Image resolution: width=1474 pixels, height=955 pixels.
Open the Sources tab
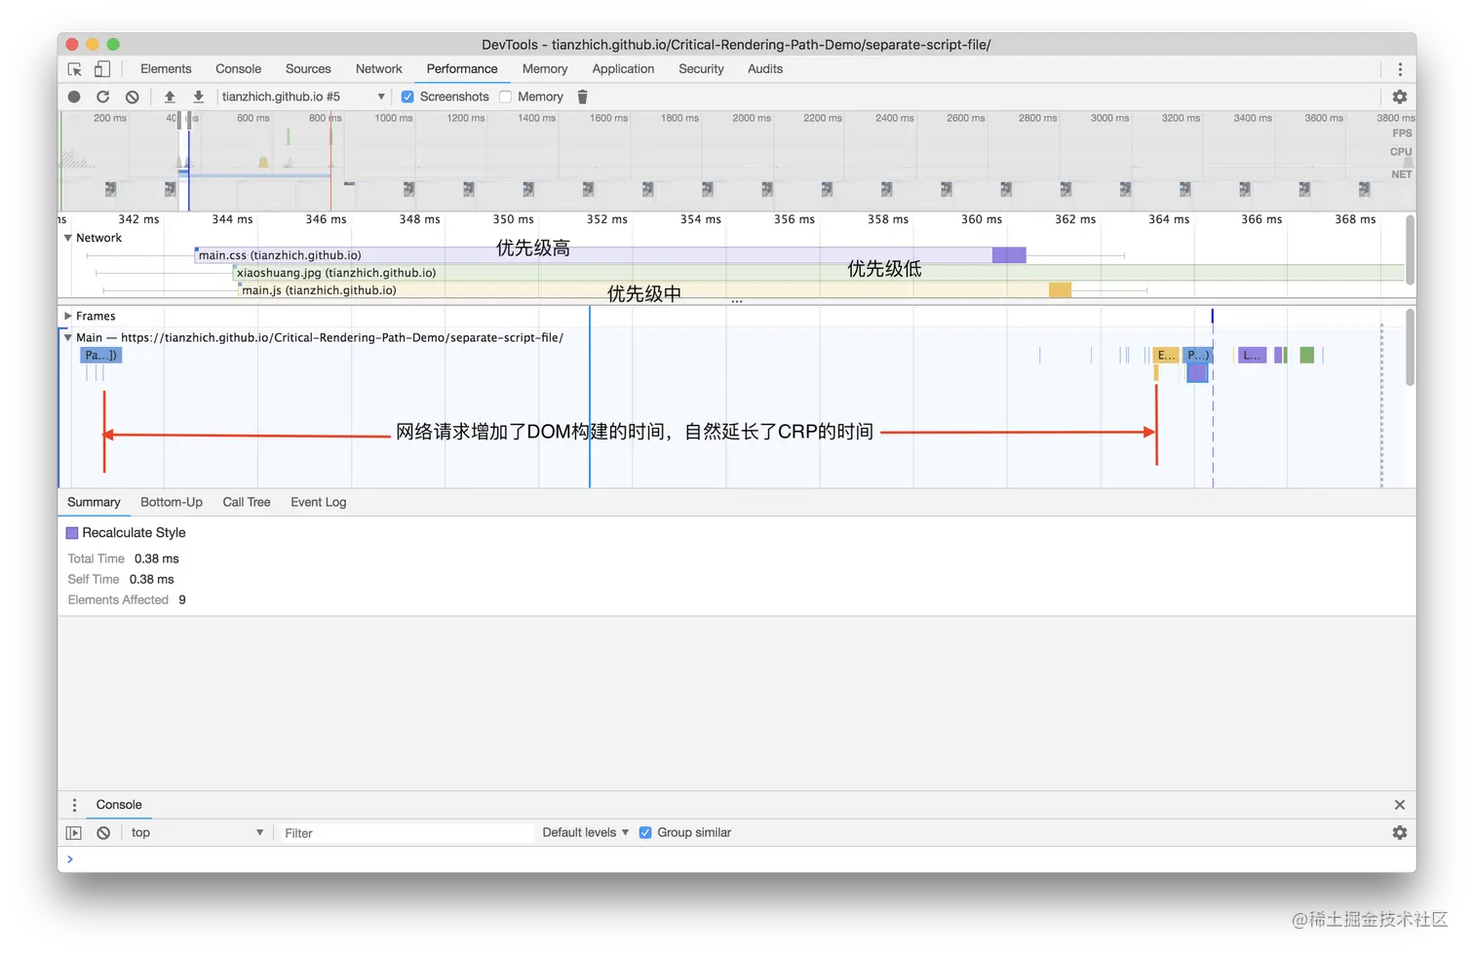click(308, 69)
